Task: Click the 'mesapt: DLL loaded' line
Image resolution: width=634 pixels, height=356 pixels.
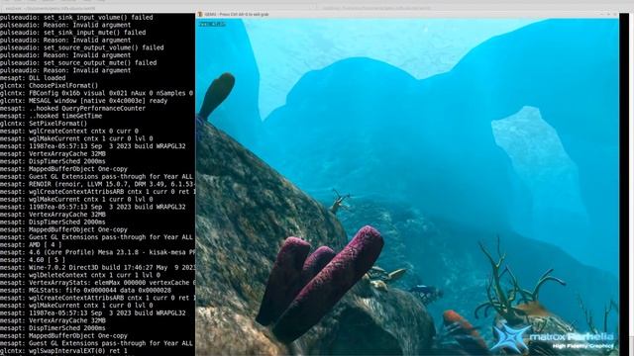Action: 33,78
